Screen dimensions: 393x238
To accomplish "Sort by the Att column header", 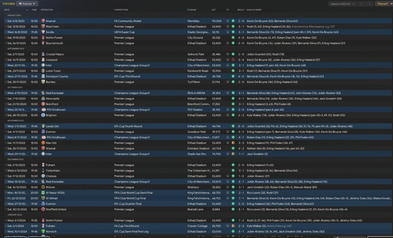I will point(214,10).
